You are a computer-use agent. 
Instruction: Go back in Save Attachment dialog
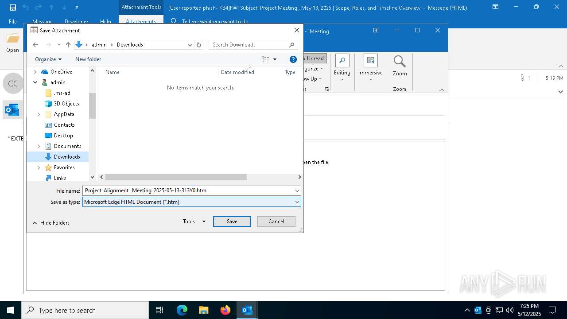pyautogui.click(x=35, y=45)
